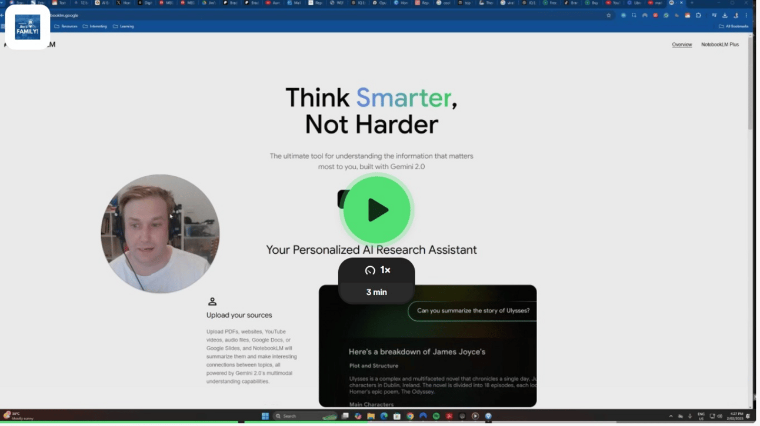This screenshot has width=760, height=426.
Task: Open the volume control in system tray
Action: [720, 416]
